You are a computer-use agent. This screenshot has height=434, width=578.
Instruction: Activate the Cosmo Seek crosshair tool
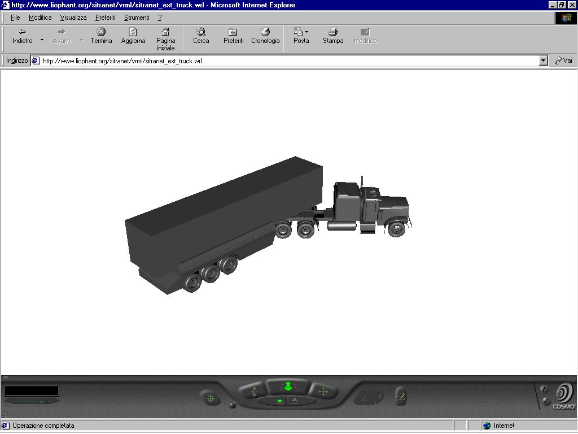click(211, 398)
